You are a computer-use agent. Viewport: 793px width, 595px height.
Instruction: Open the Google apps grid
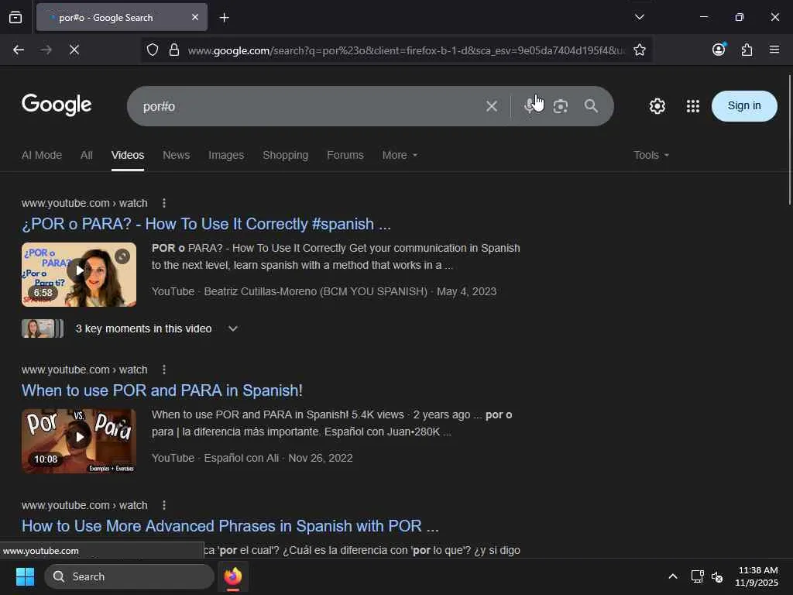click(x=693, y=106)
